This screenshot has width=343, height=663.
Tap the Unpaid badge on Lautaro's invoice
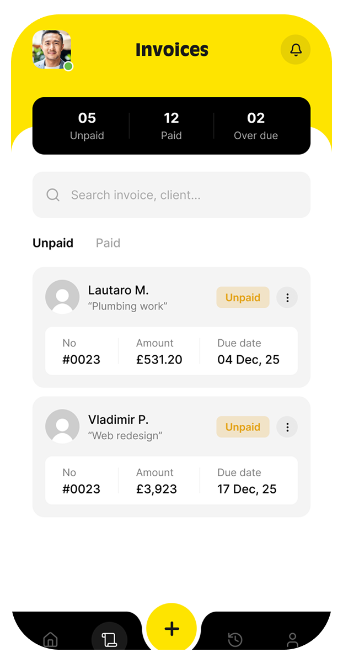click(243, 298)
